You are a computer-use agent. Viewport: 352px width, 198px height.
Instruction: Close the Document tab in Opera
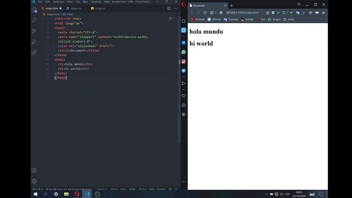coord(226,5)
